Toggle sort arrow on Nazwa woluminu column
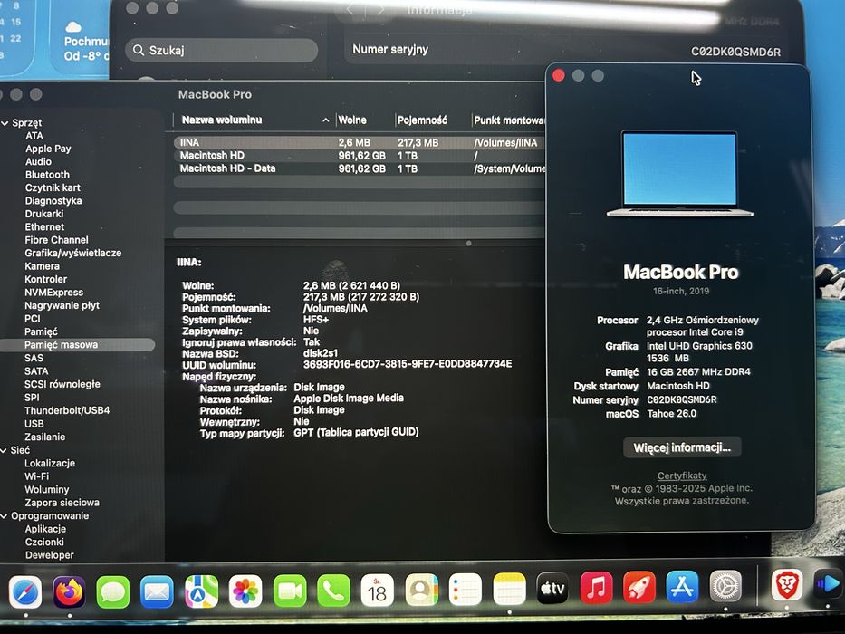Image resolution: width=845 pixels, height=634 pixels. (x=325, y=120)
